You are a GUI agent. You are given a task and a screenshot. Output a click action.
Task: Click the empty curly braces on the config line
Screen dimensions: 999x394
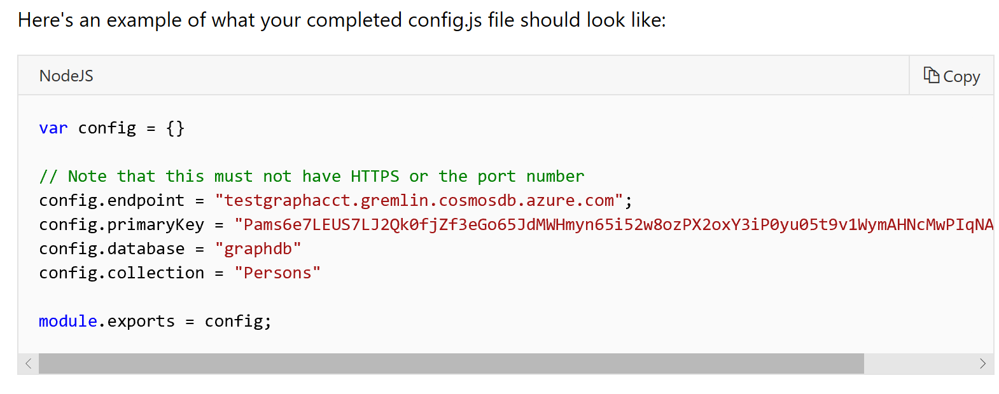coord(176,128)
